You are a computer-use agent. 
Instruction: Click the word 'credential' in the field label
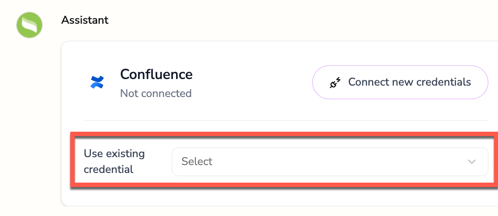coord(108,169)
